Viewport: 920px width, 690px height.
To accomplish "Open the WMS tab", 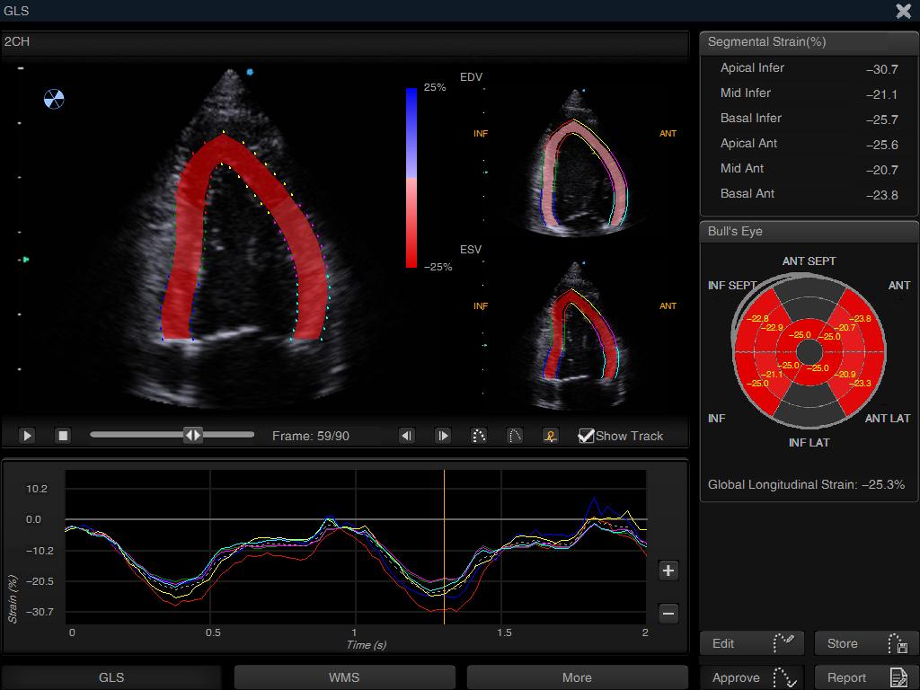I will point(344,677).
